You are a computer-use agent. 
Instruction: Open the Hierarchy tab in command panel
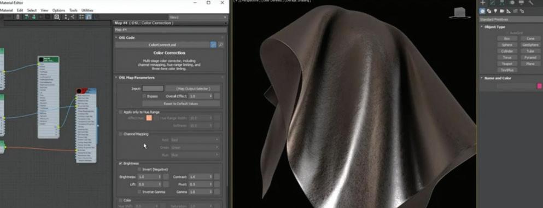click(502, 2)
